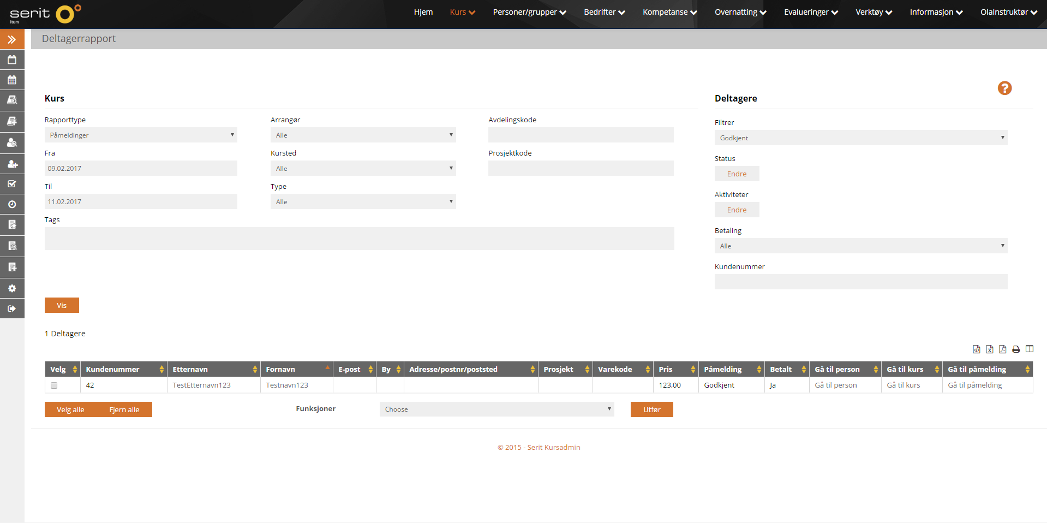This screenshot has width=1047, height=523.
Task: Open the Funksjoner Choose dropdown
Action: [x=497, y=409]
